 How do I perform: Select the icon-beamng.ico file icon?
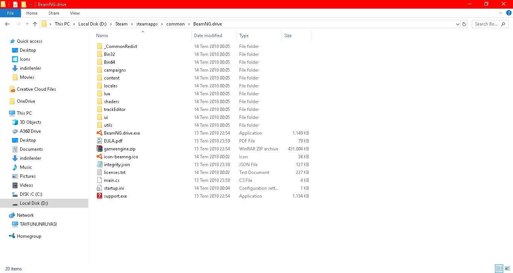(100, 157)
